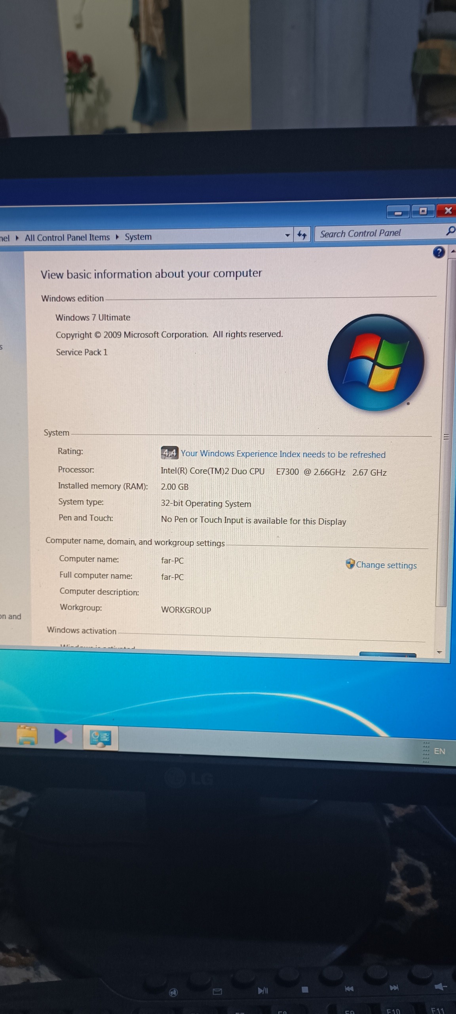This screenshot has height=1014, width=456.
Task: Click the Copyright 2009 Microsoft text
Action: pos(169,334)
